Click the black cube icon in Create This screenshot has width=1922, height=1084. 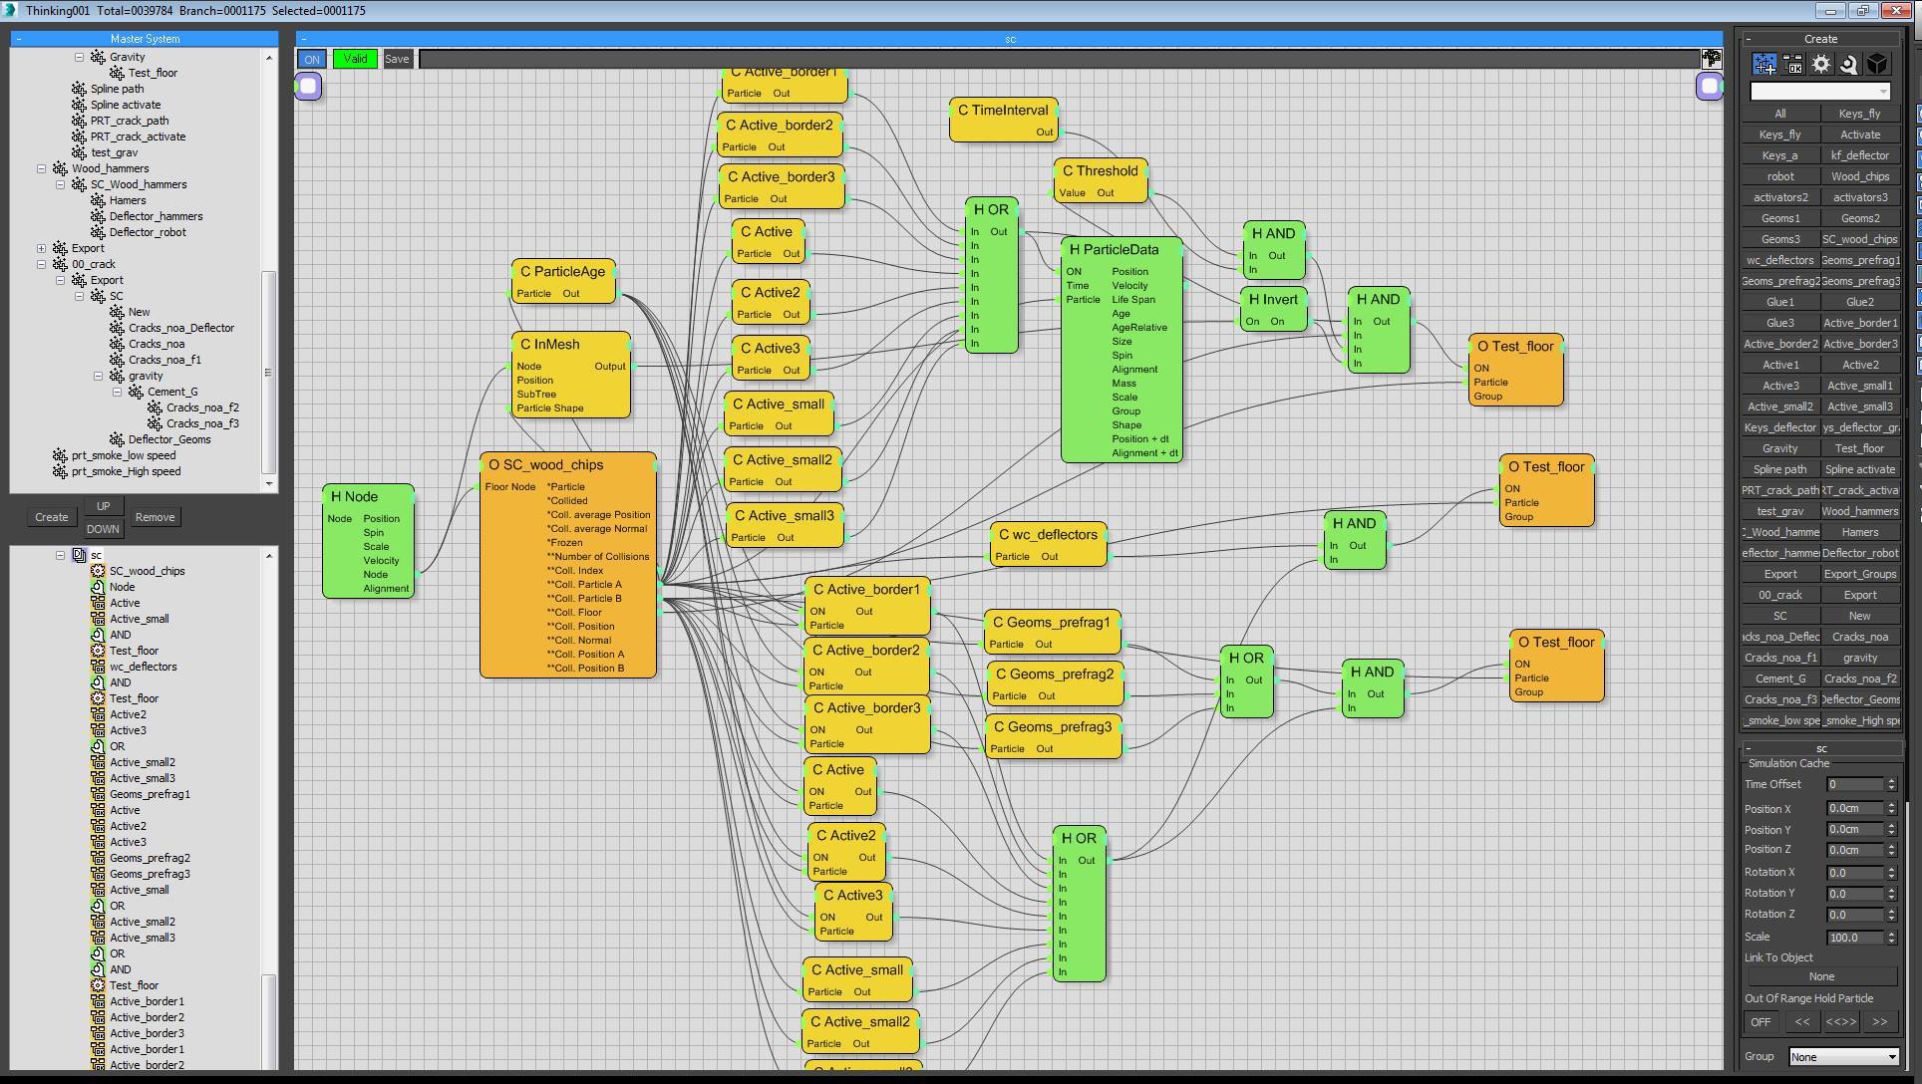(x=1877, y=64)
